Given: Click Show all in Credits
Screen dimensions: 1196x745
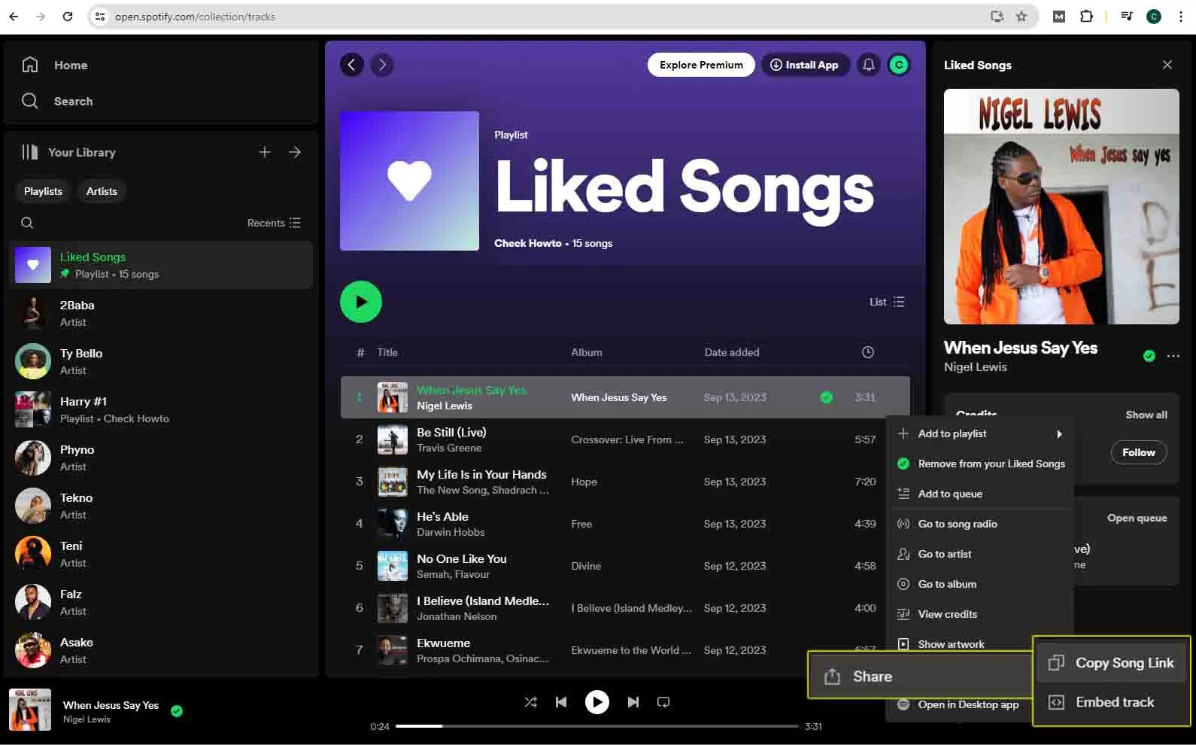Looking at the screenshot, I should (x=1146, y=415).
